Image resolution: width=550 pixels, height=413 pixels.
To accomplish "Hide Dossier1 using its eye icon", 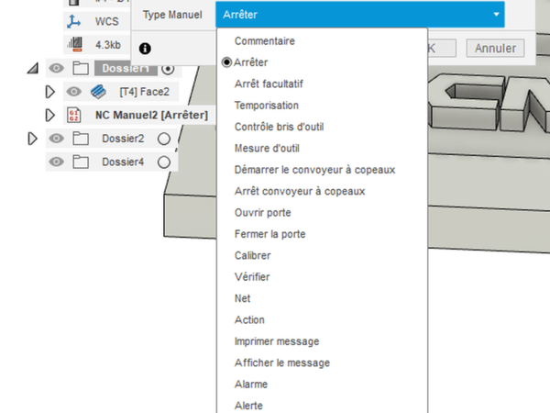I will [x=57, y=68].
